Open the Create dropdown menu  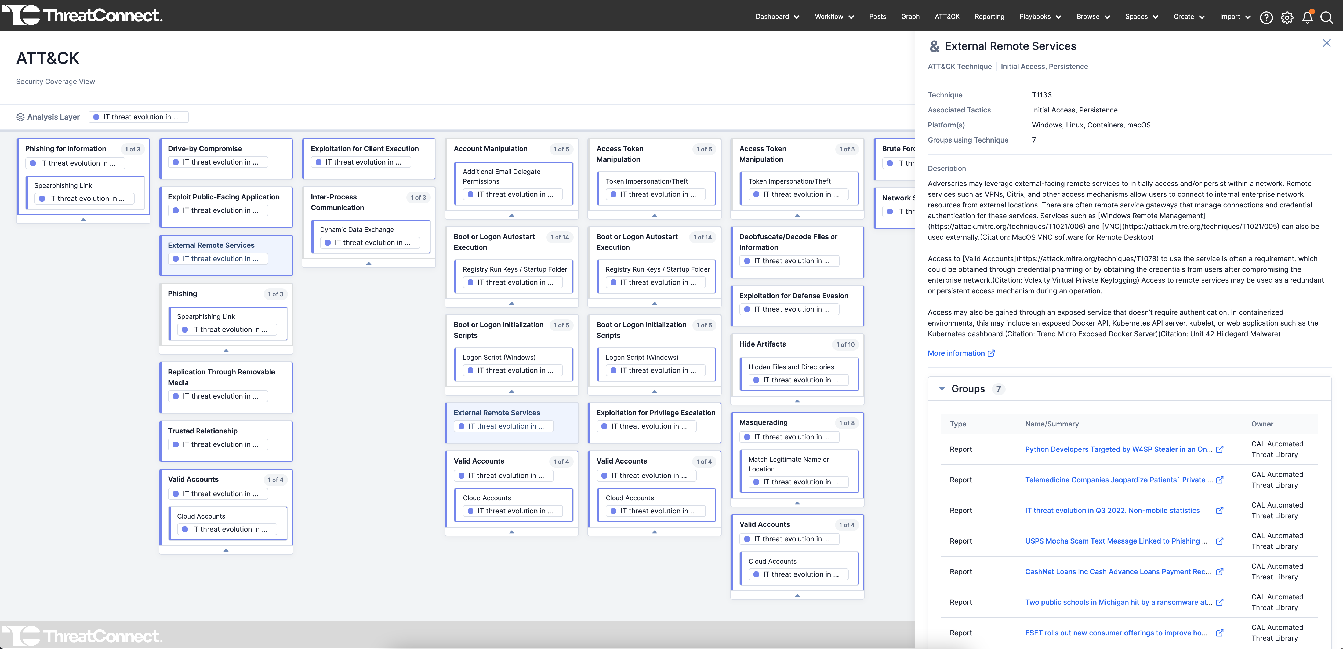tap(1189, 17)
